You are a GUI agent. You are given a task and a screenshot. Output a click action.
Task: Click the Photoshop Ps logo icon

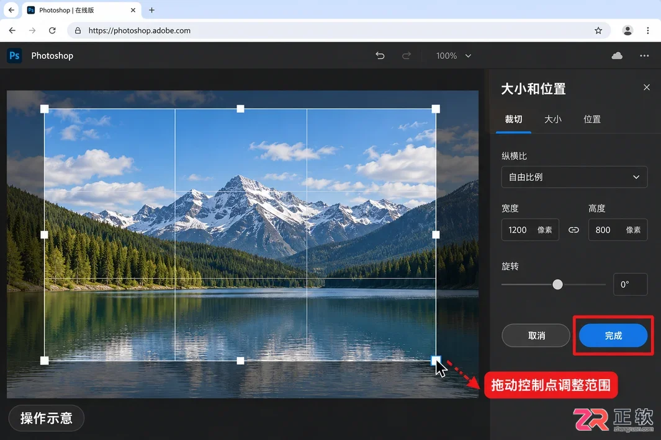point(14,56)
